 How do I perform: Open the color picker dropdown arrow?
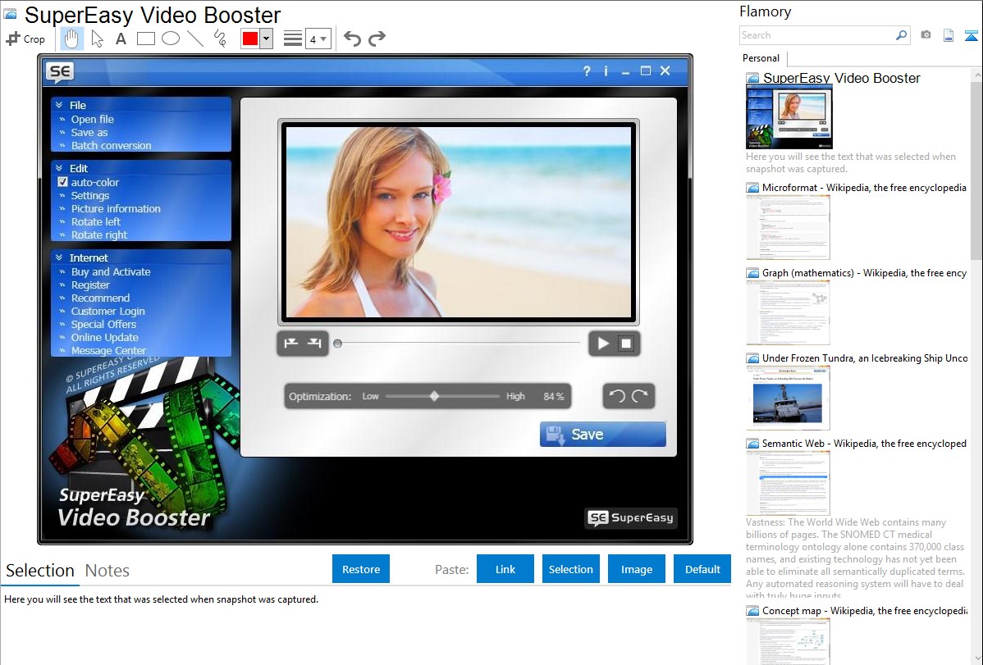(x=267, y=39)
